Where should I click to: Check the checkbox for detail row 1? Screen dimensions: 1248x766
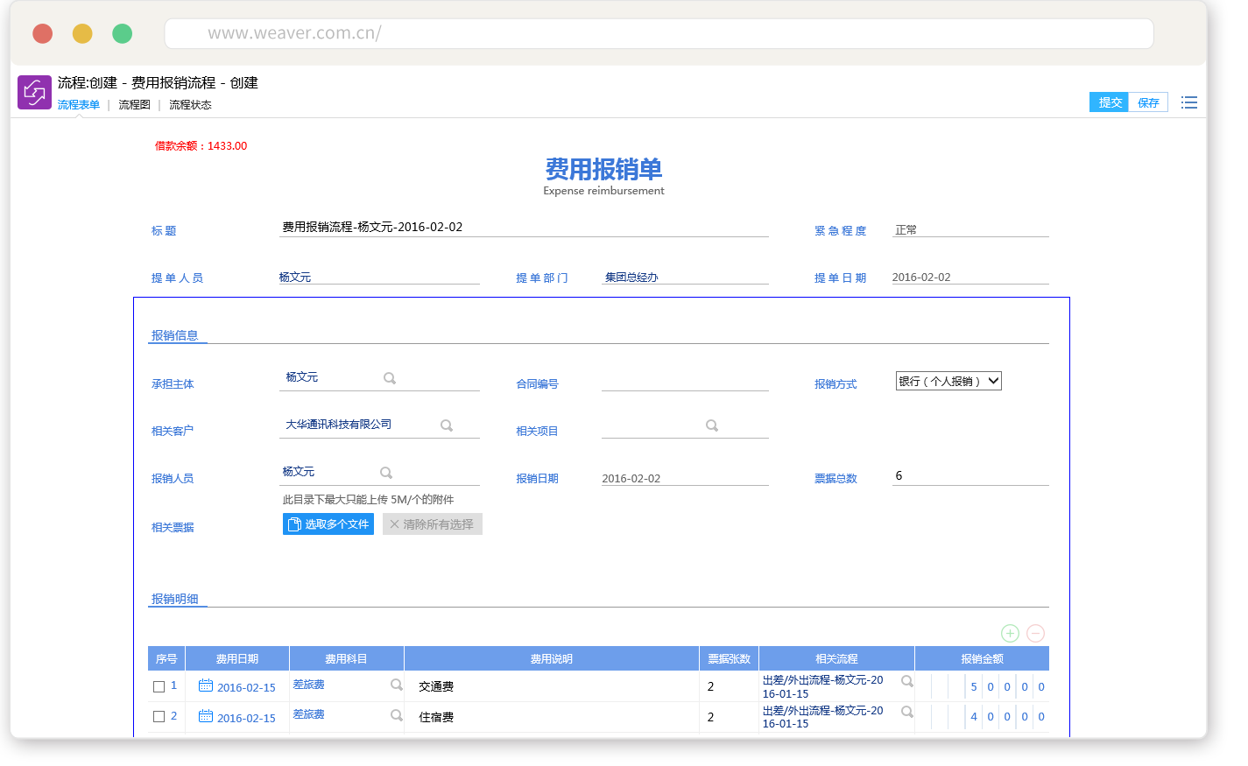coord(159,687)
